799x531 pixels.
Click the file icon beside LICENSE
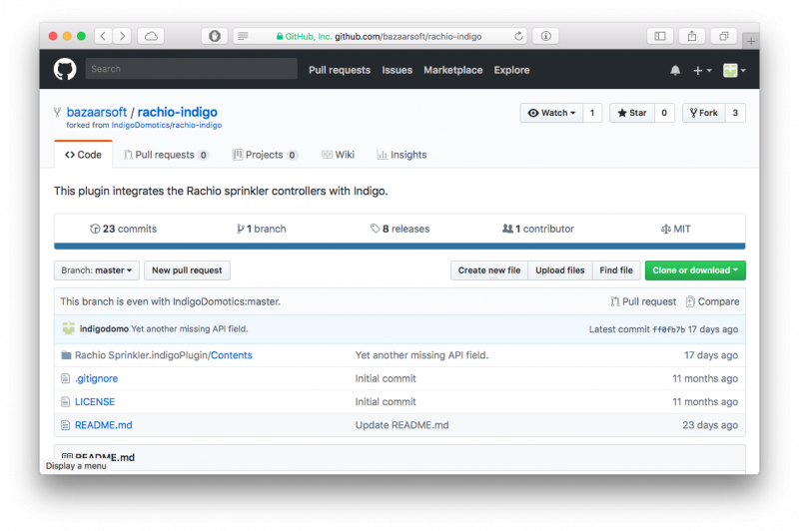tap(65, 401)
